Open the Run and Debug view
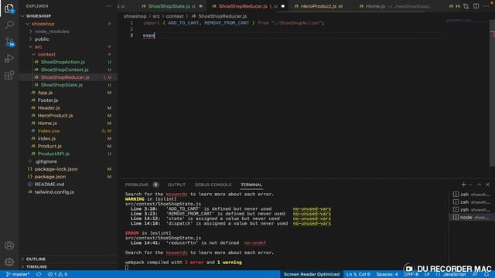495x278 pixels. tap(9, 59)
